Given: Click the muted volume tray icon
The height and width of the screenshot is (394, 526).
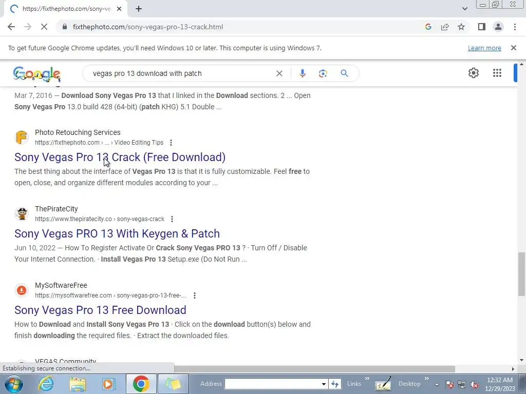Looking at the screenshot, I should pos(474,384).
